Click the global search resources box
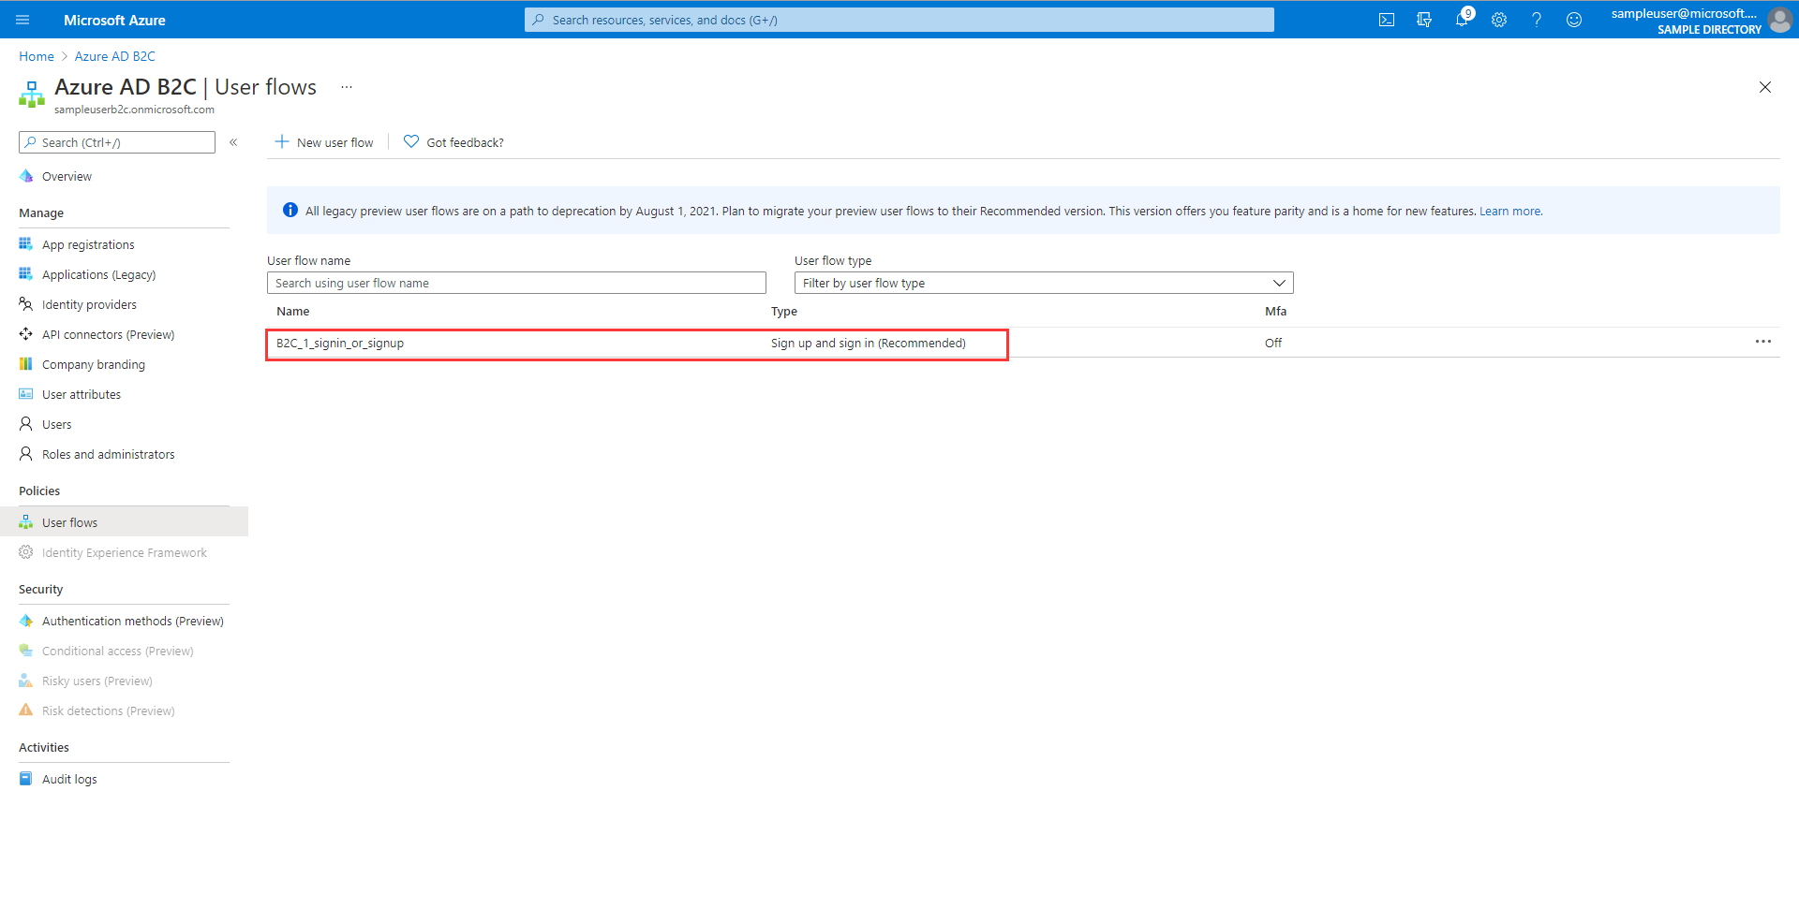Screen dimensions: 1799x908 coord(899,20)
